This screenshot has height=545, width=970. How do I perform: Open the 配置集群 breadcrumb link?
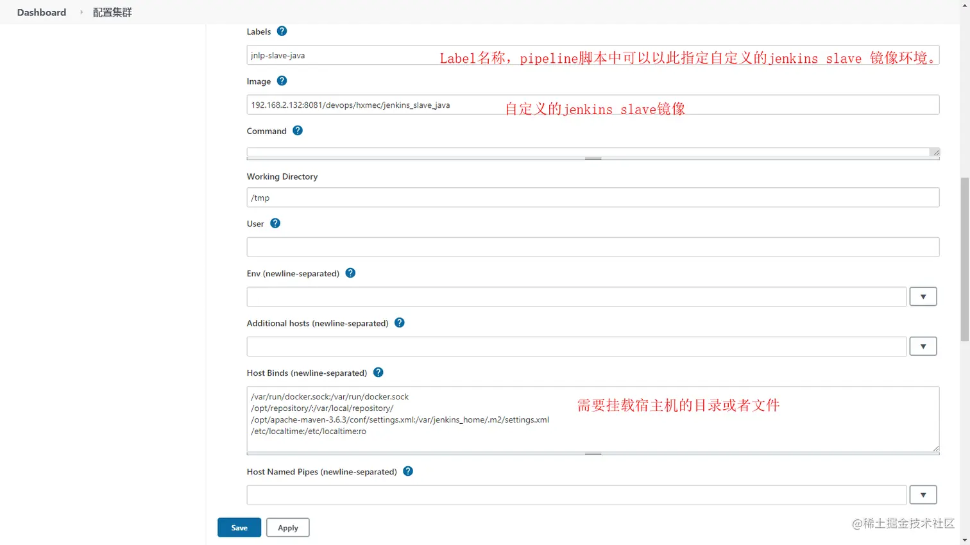click(x=112, y=12)
